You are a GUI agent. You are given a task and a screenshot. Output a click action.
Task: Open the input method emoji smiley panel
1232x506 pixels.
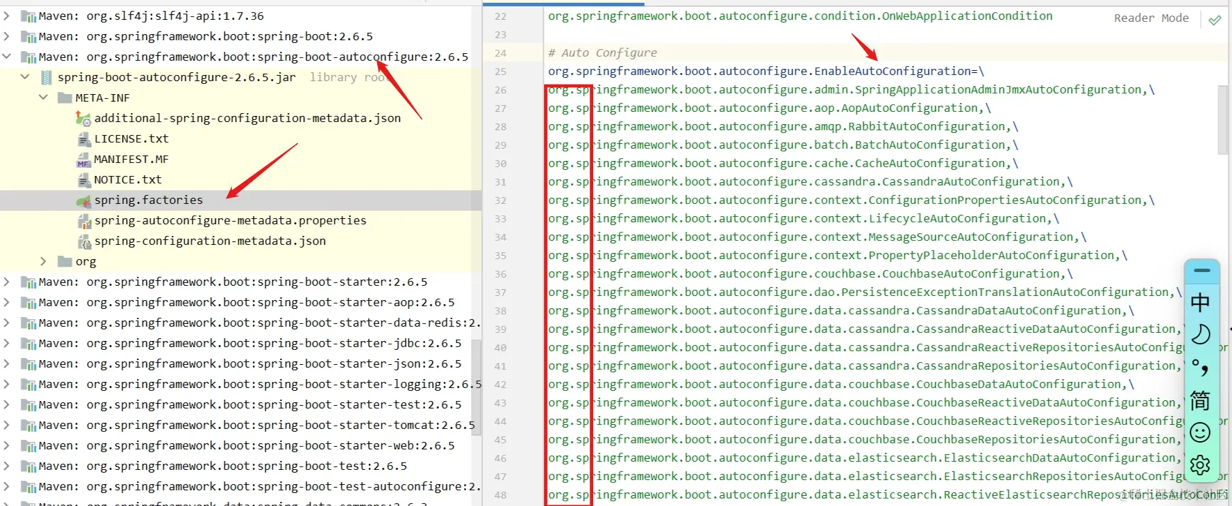click(1200, 432)
